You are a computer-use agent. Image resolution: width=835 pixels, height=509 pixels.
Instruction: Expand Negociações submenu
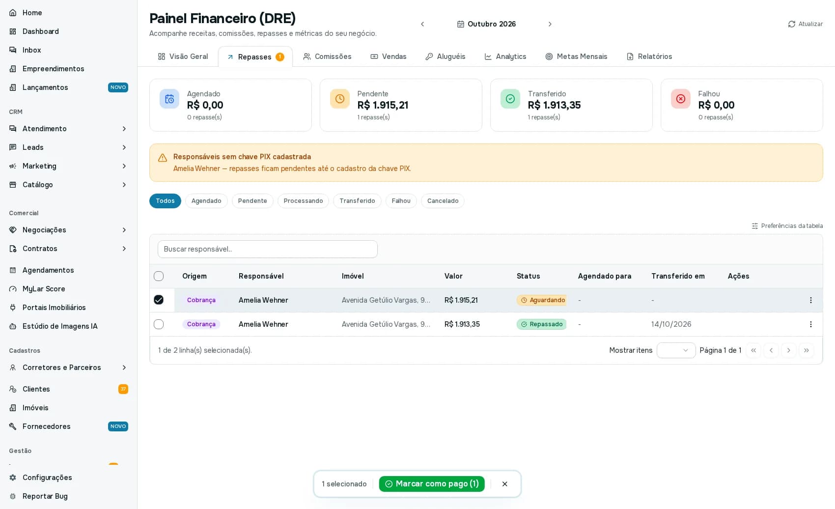[124, 230]
